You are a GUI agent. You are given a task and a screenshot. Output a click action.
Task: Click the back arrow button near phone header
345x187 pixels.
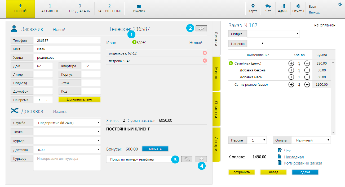[201, 29]
